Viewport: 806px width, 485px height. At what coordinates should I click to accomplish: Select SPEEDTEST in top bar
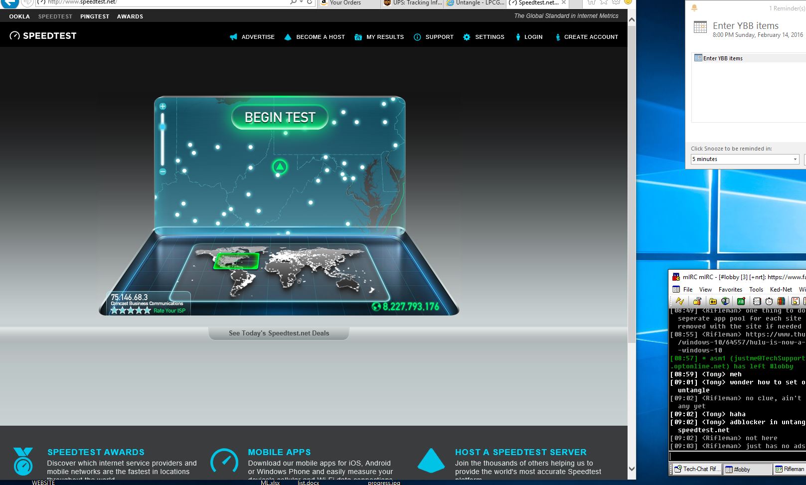tap(55, 16)
